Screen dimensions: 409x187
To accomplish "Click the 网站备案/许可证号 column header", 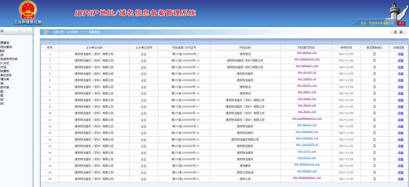I will click(x=184, y=48).
